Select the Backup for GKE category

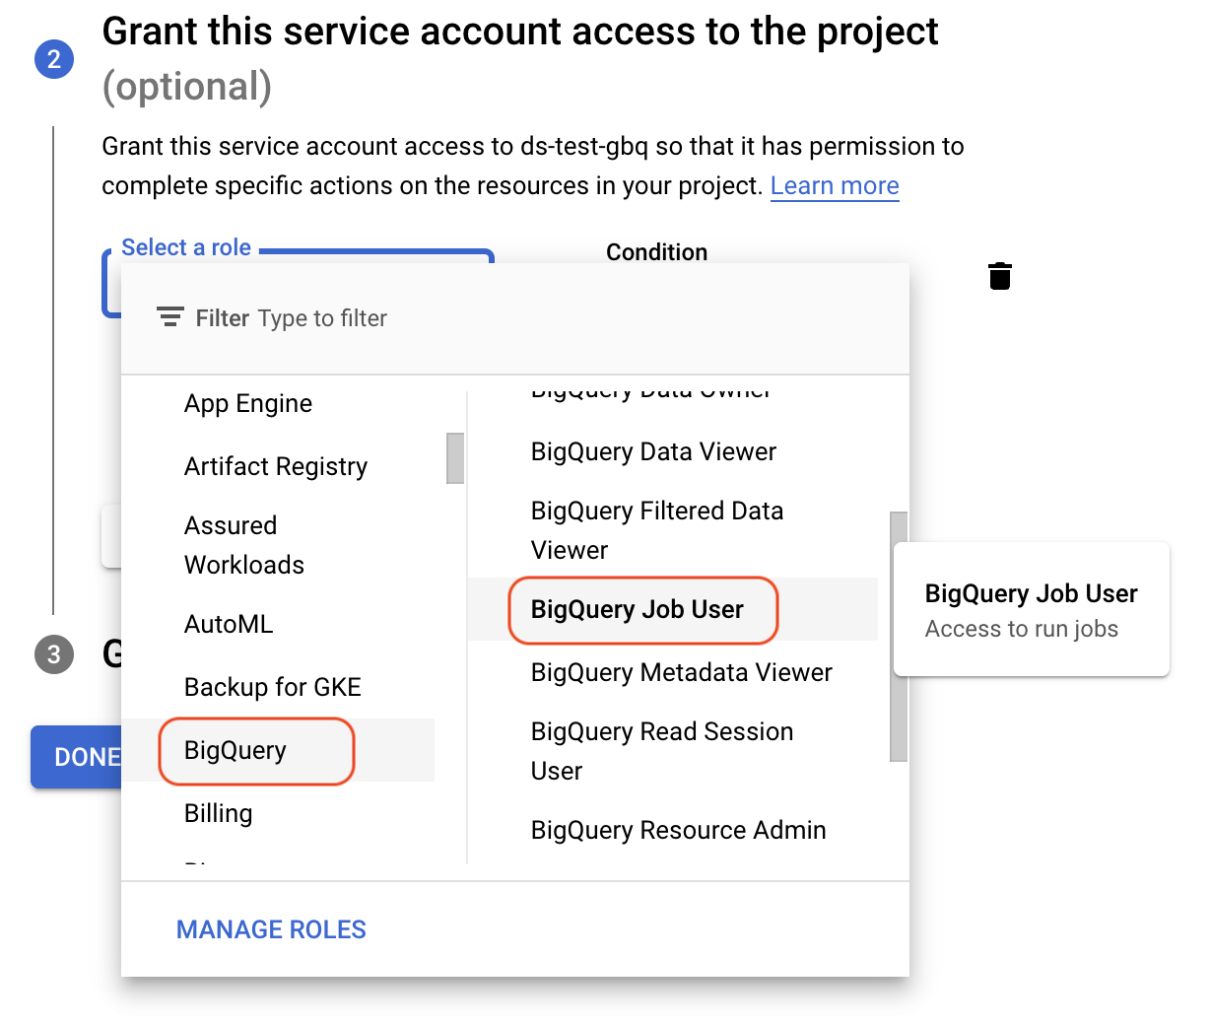(x=278, y=687)
